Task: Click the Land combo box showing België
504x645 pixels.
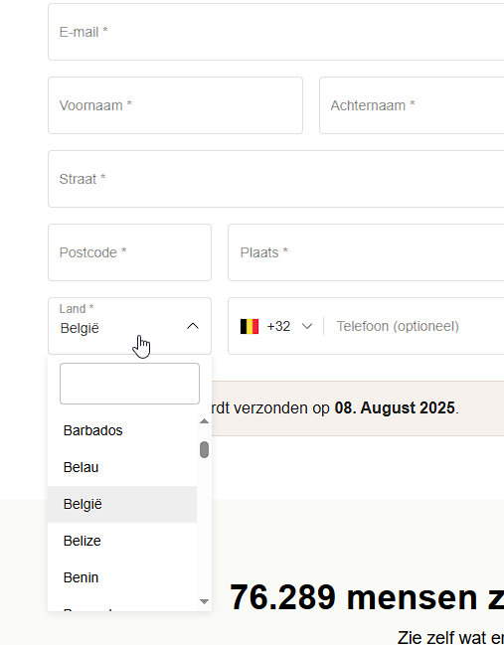Action: (129, 326)
